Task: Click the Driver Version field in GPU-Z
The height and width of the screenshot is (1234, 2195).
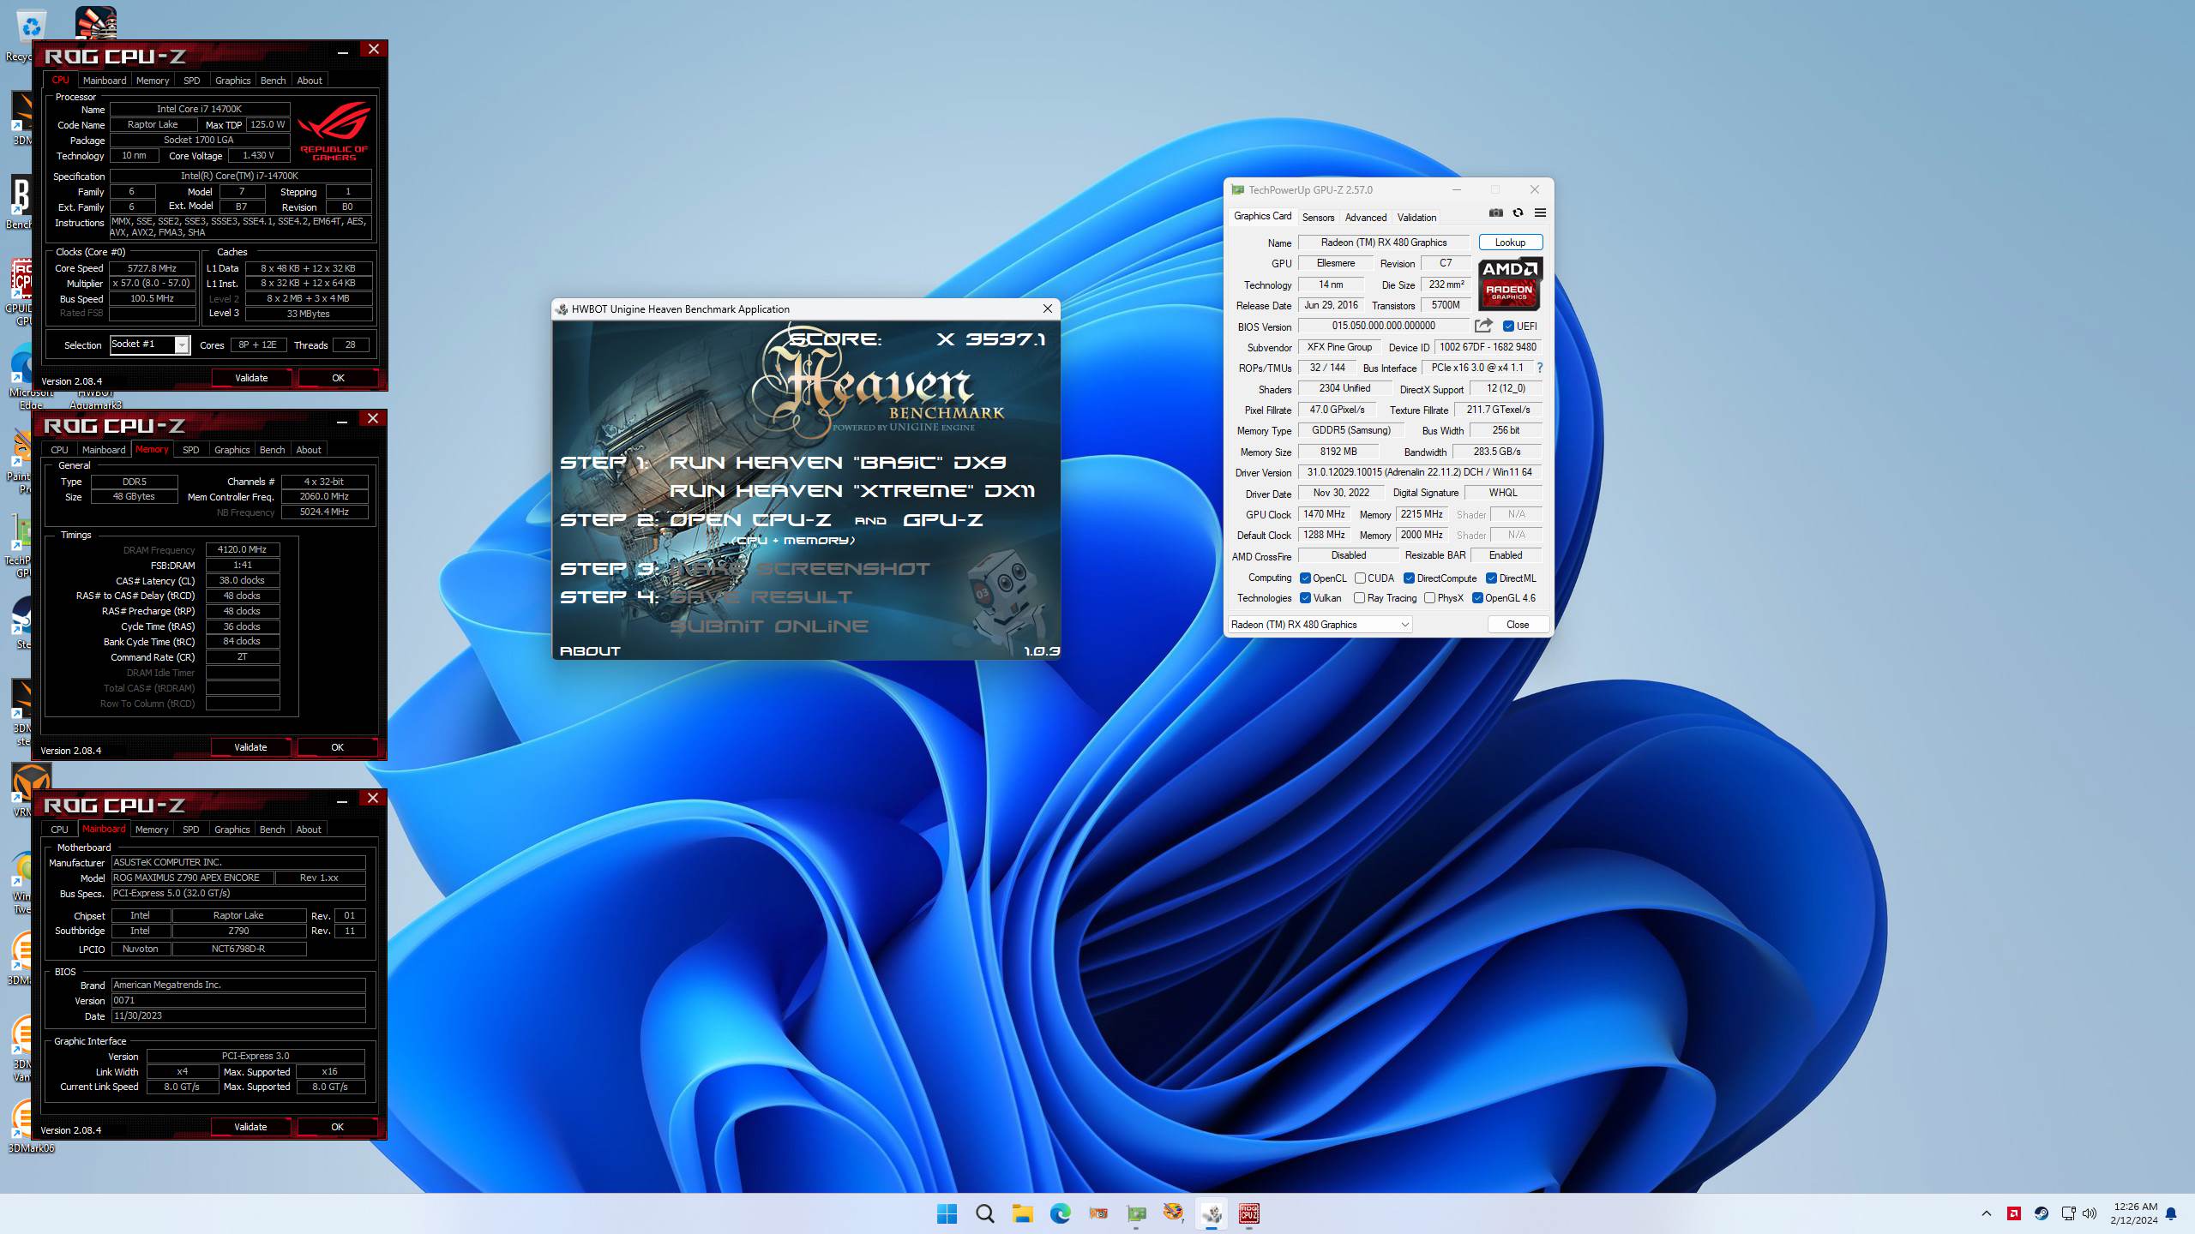Action: 1419,472
